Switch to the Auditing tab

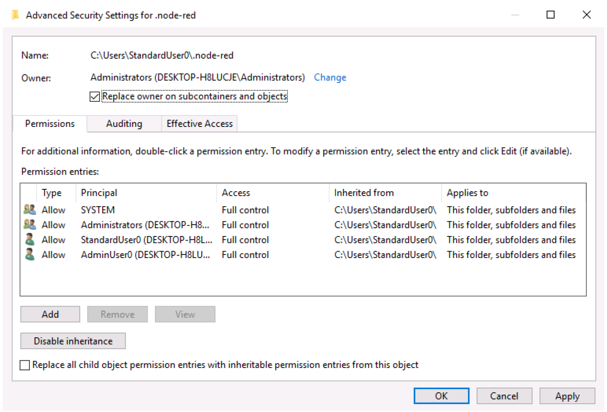click(x=124, y=124)
